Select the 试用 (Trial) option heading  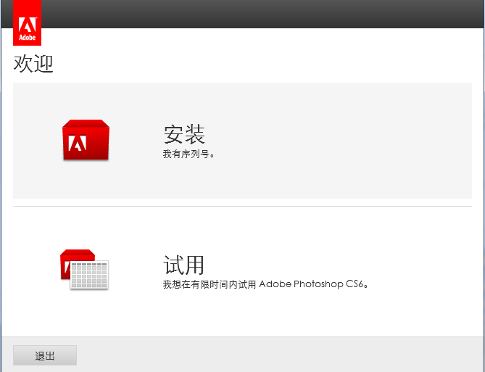[183, 265]
